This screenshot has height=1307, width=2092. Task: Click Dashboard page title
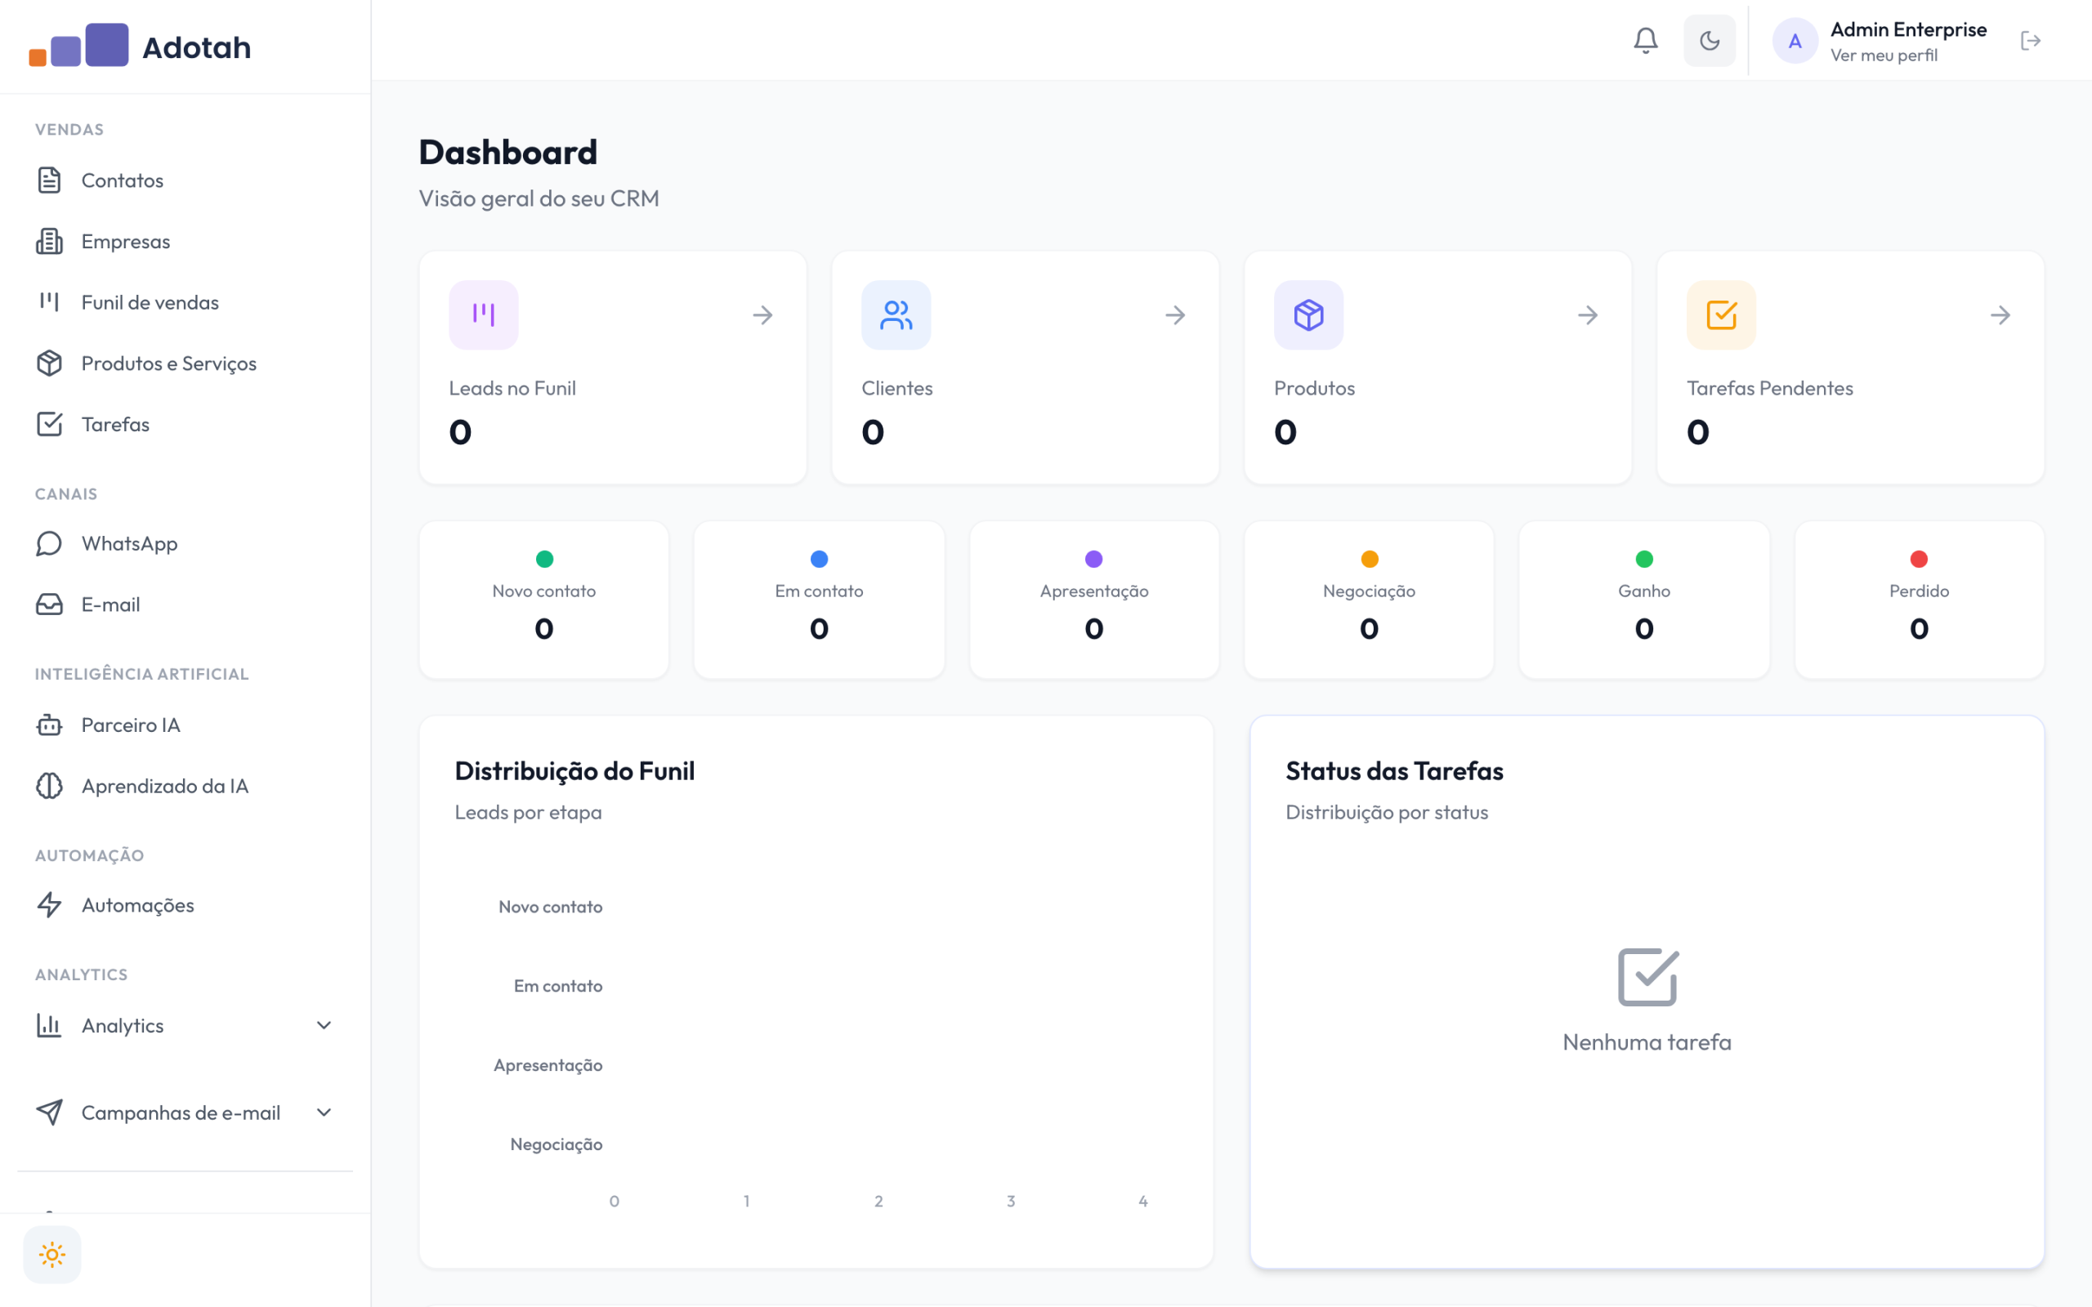[507, 152]
